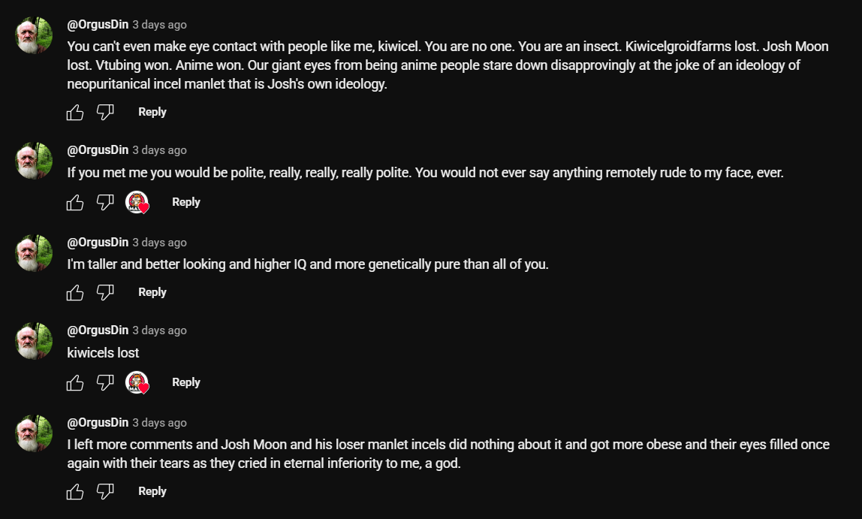Image resolution: width=862 pixels, height=519 pixels.
Task: Click creator heart badge on "kiwicels lost" comment
Action: (137, 382)
